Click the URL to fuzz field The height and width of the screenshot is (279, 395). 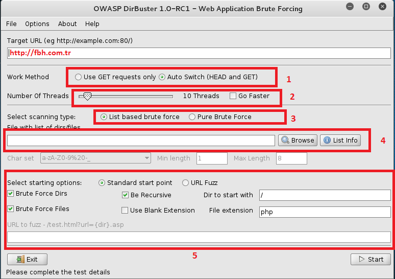click(199, 238)
